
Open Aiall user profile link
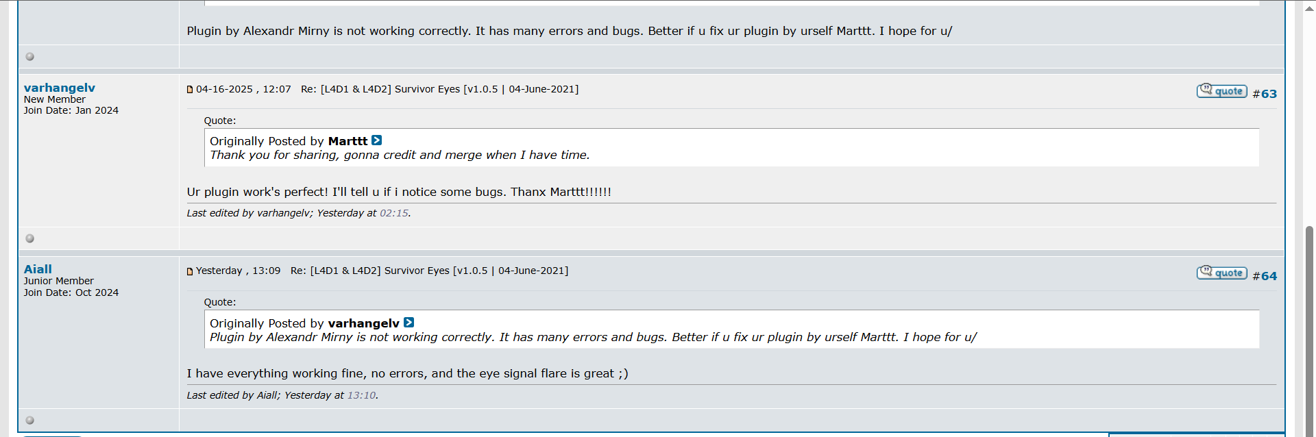tap(38, 269)
